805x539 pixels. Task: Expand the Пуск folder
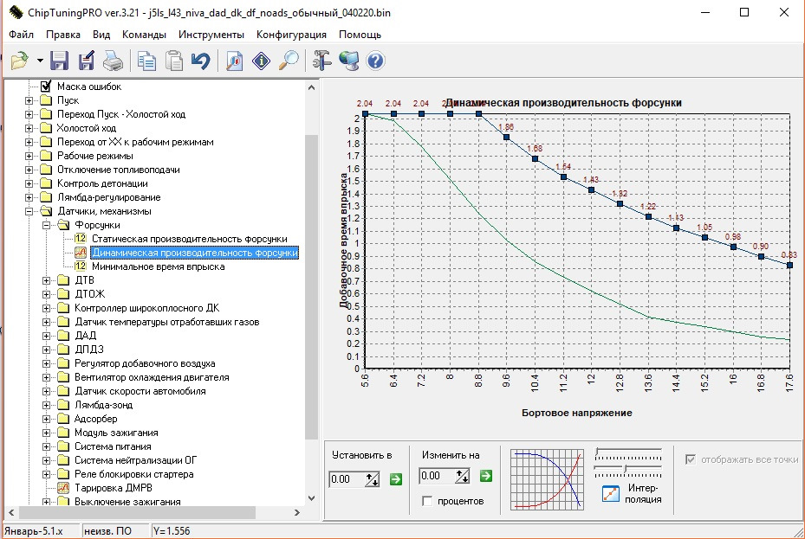click(29, 100)
